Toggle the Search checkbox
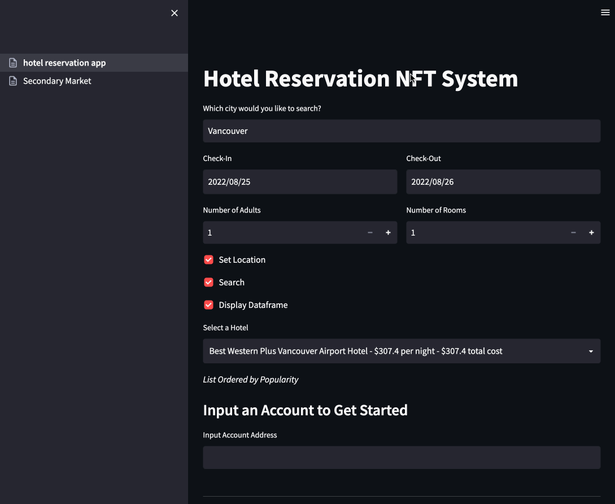 pyautogui.click(x=208, y=283)
